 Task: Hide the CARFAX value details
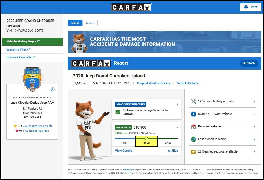point(173,151)
